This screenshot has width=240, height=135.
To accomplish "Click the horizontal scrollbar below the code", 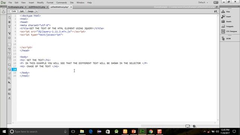I will pyautogui.click(x=114, y=123).
